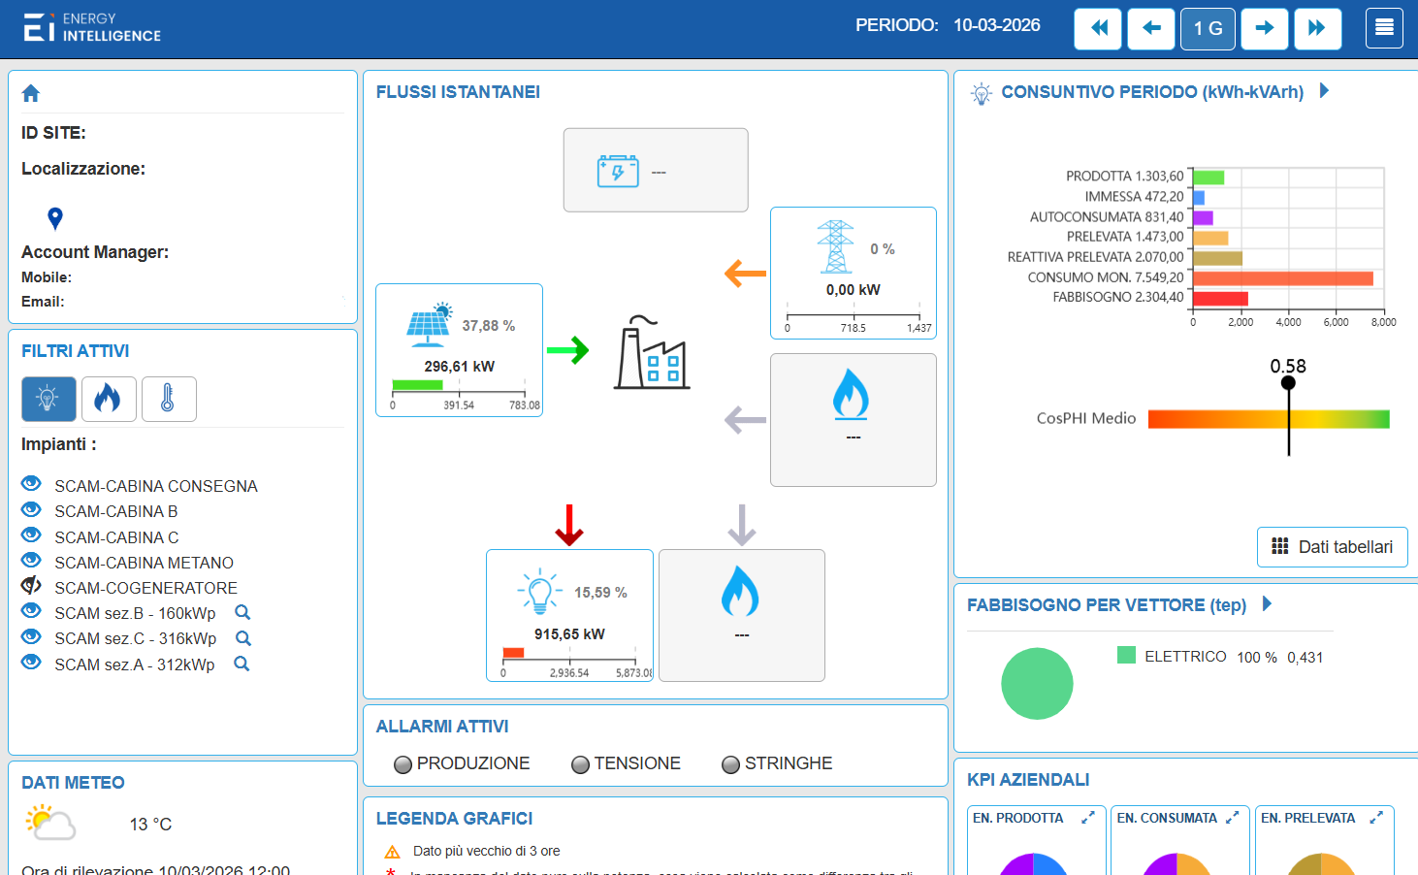Jump forward with double-right arrow button
Image resolution: width=1418 pixels, height=875 pixels.
click(x=1316, y=28)
